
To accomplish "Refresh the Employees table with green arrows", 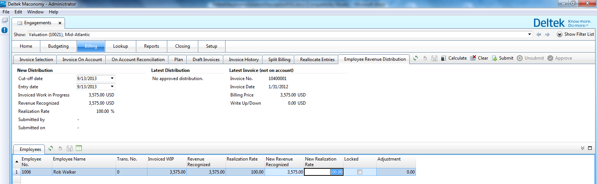I will [x=51, y=148].
